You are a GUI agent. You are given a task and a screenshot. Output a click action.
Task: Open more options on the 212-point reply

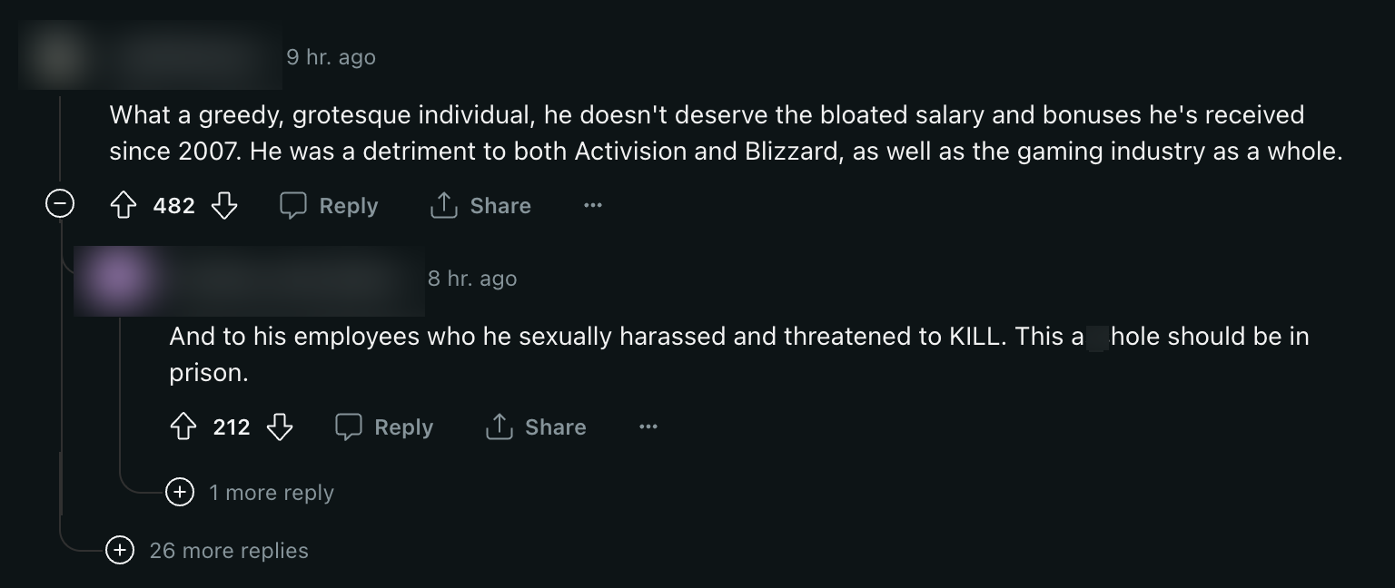point(648,427)
